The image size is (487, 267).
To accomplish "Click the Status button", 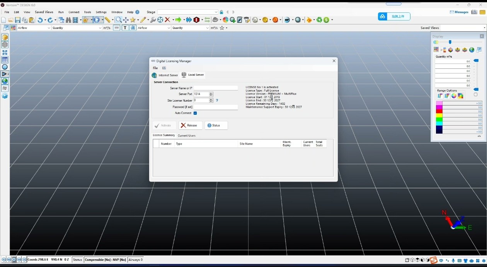I will (x=216, y=125).
